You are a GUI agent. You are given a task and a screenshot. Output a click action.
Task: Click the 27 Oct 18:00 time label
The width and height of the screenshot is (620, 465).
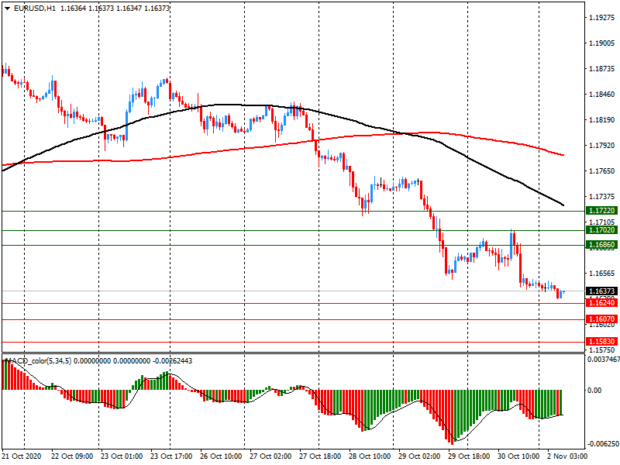click(320, 456)
